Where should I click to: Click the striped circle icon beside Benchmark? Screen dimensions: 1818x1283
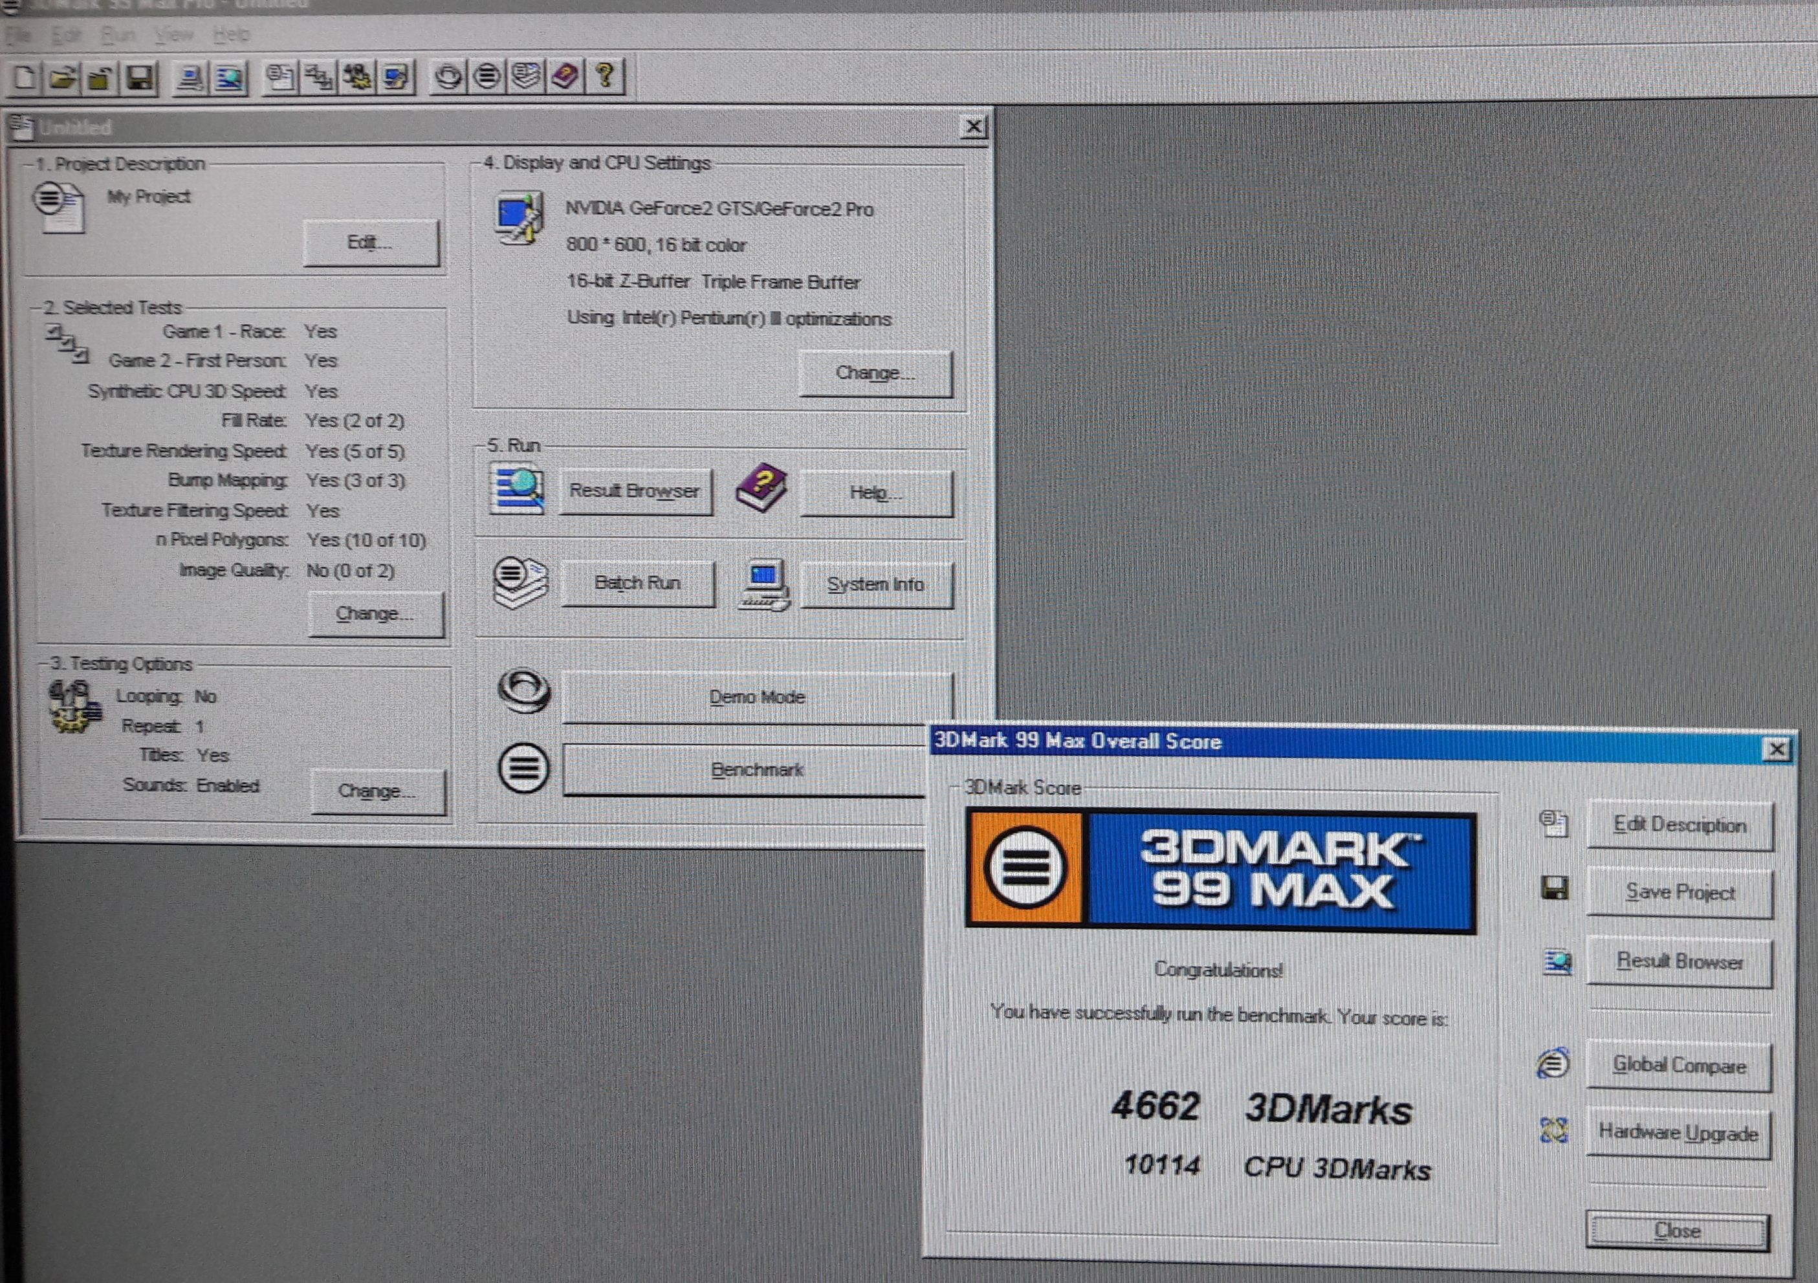[x=523, y=768]
